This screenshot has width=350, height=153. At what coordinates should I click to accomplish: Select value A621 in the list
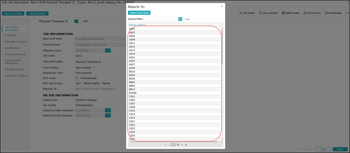tap(175, 57)
